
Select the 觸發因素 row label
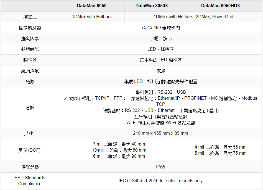coord(30,38)
